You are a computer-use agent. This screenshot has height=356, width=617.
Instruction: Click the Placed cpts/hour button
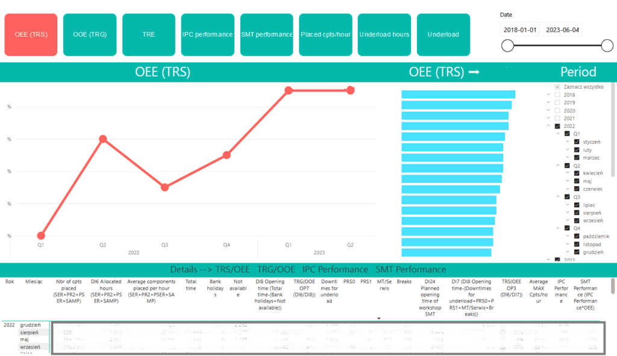pos(325,34)
